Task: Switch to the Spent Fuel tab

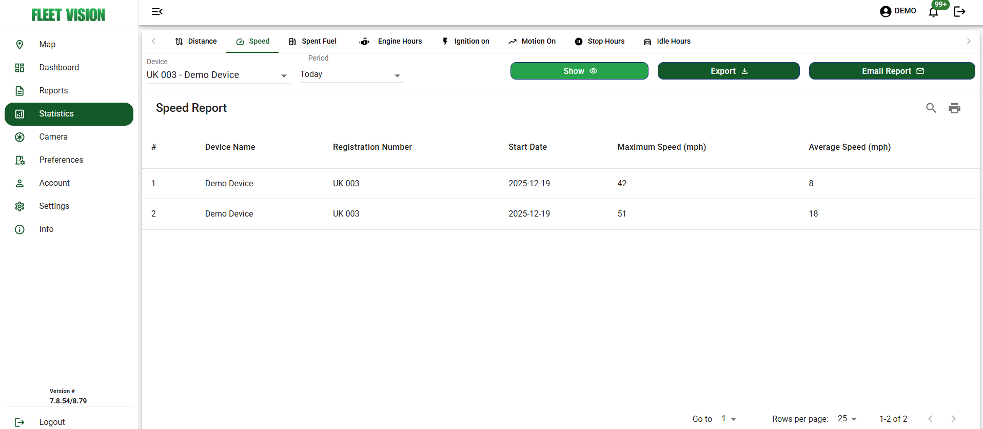Action: point(313,42)
